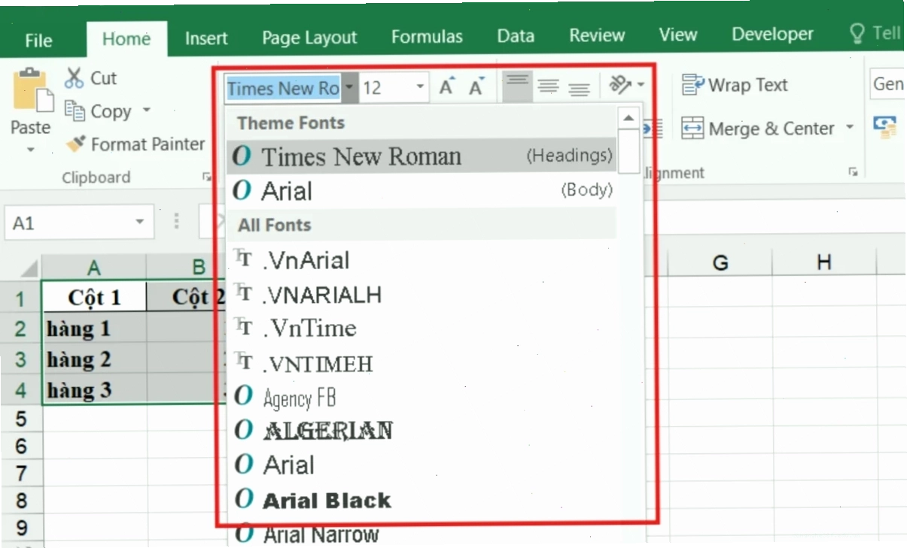The image size is (907, 548).
Task: Choose the .VNARIALH font
Action: point(422,295)
